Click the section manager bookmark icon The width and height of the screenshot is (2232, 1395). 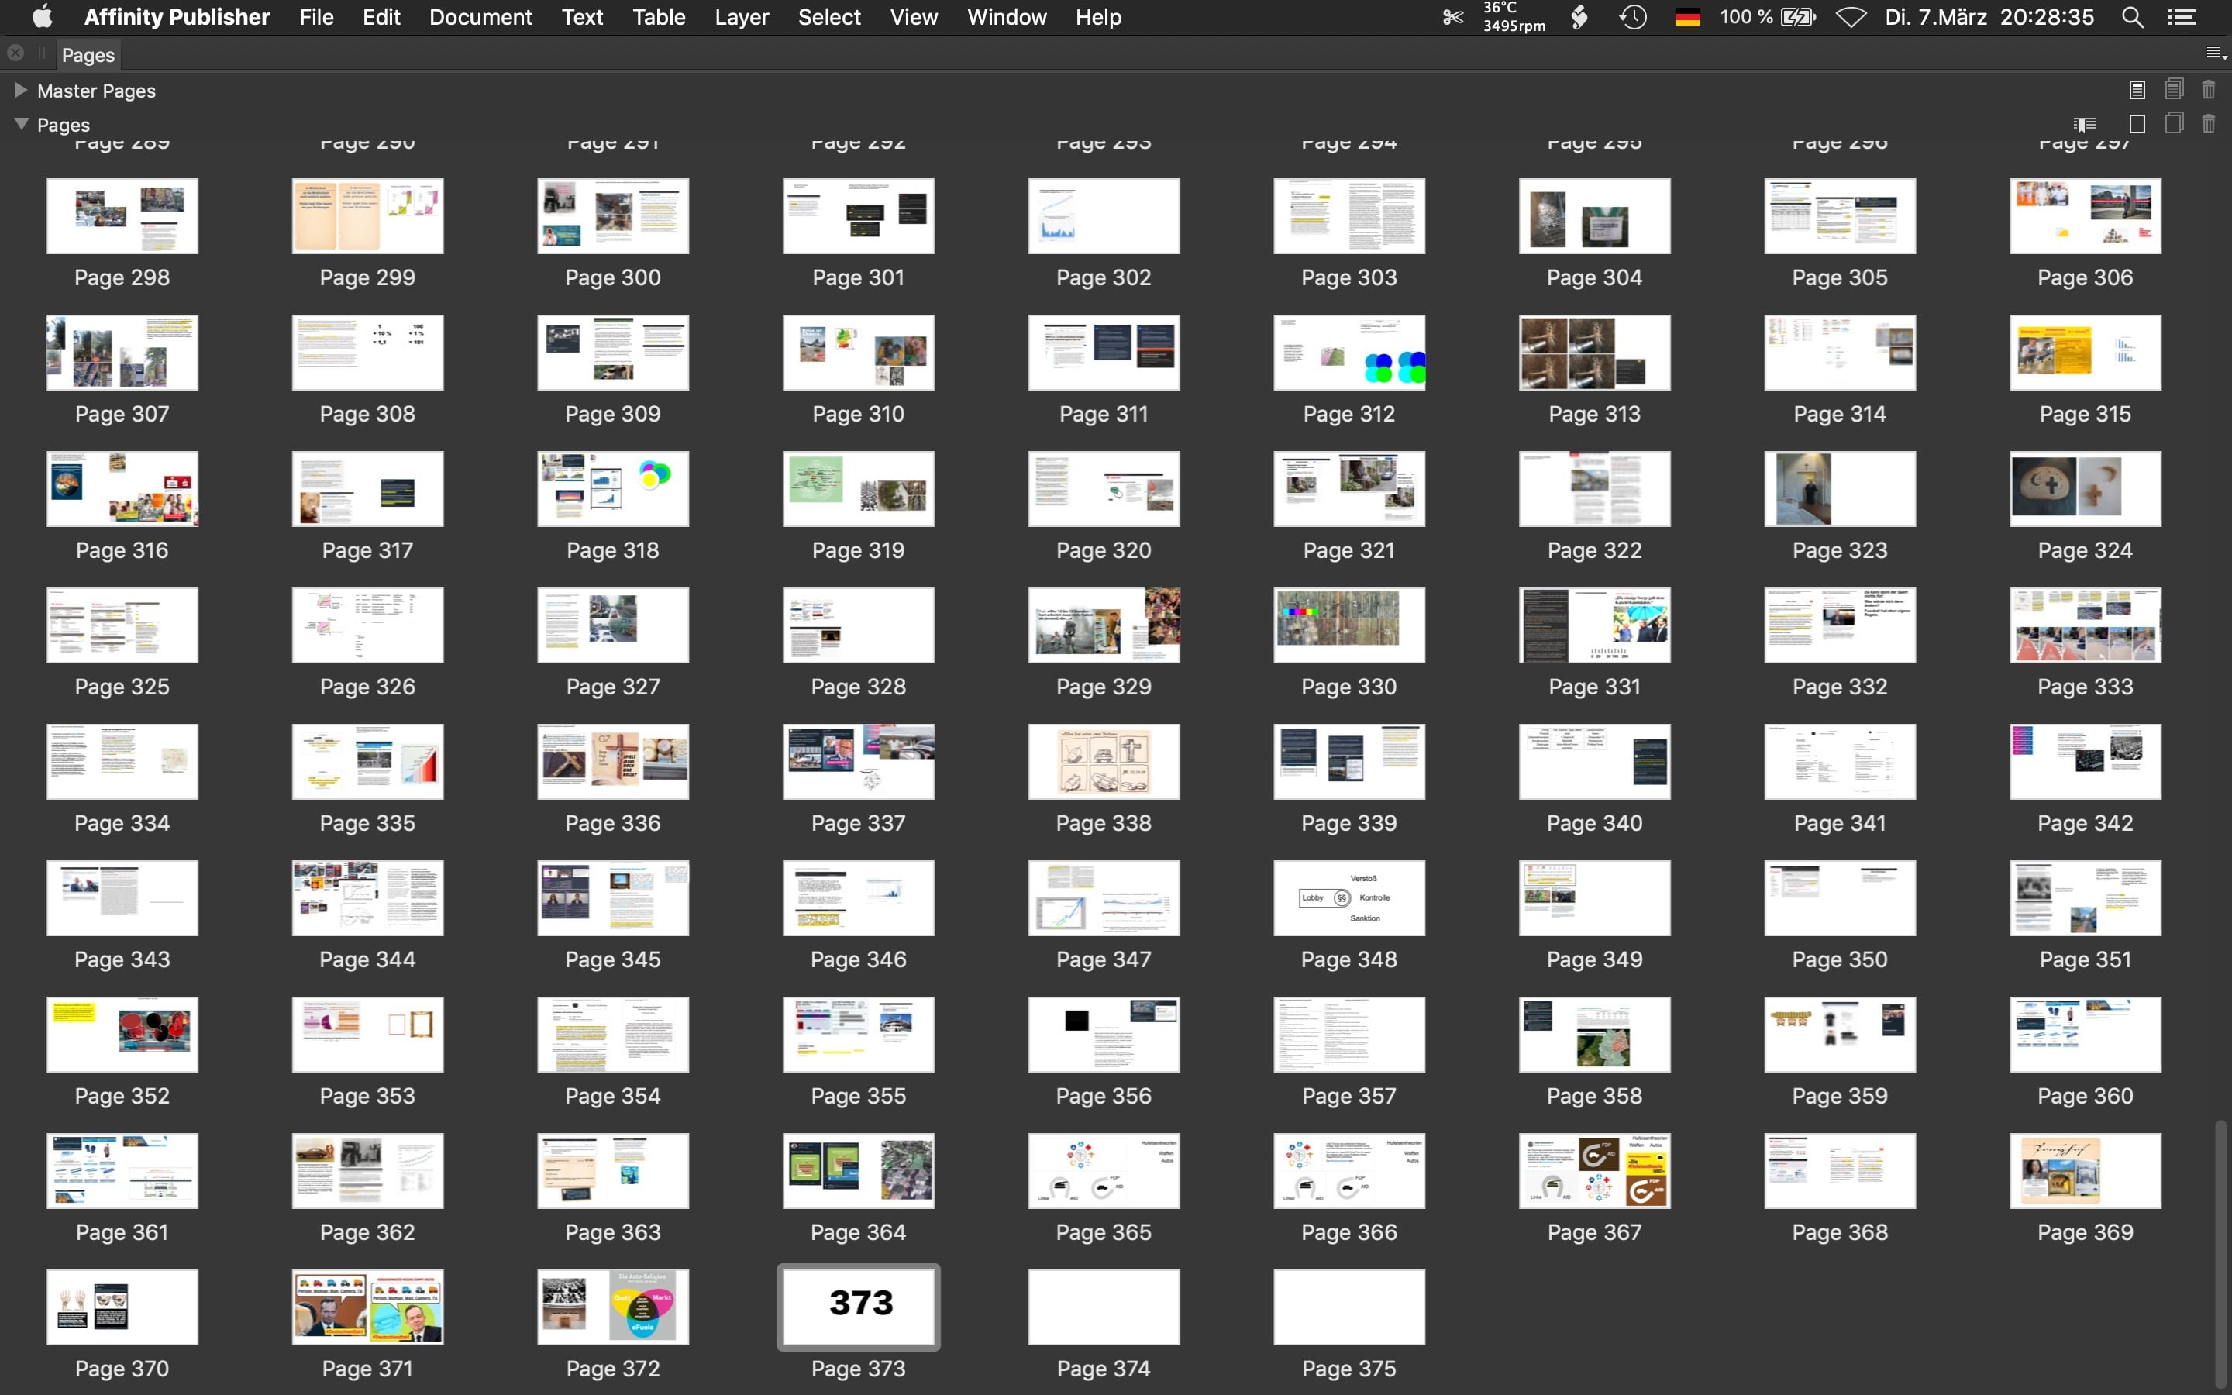2085,124
